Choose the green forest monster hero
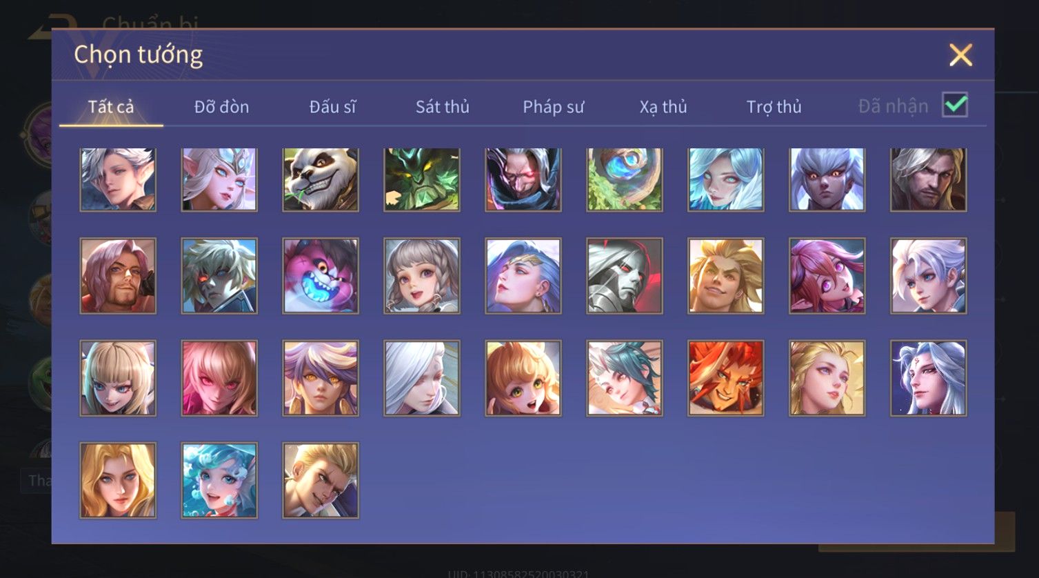 (x=422, y=179)
